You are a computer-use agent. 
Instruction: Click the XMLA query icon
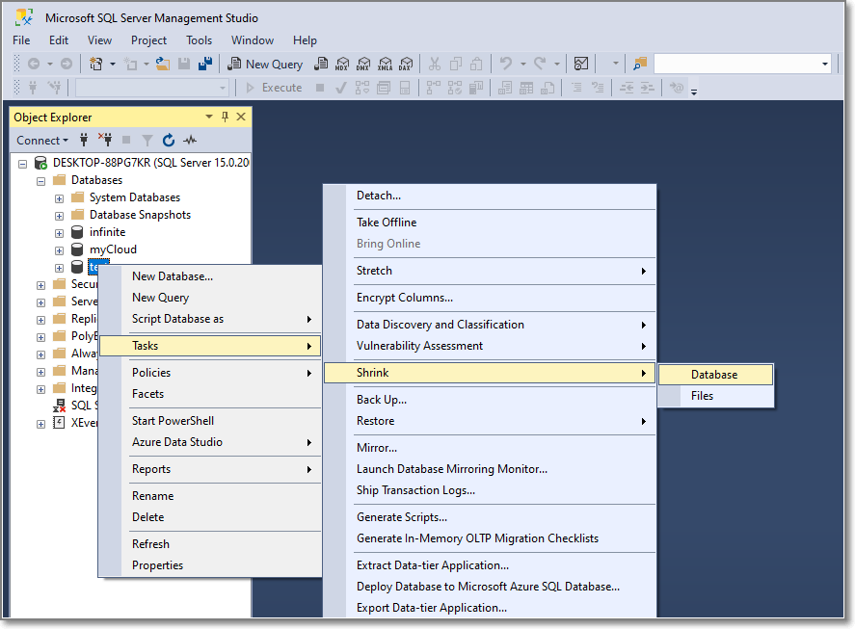[x=385, y=64]
